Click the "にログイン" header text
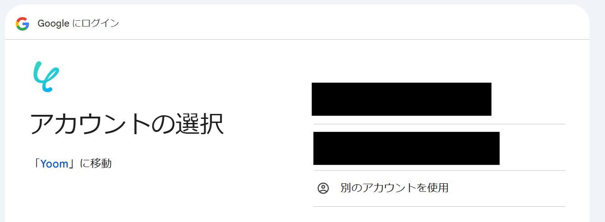Viewport: 605px width, 222px height. point(96,23)
